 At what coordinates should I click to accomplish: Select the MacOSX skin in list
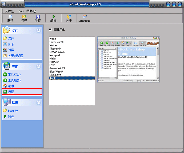tap(54, 62)
